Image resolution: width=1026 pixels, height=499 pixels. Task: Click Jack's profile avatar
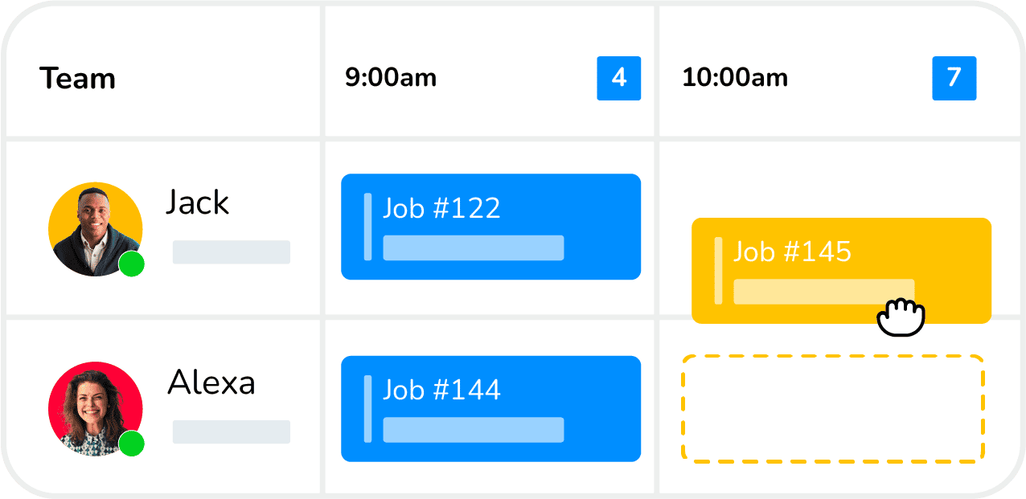(95, 228)
